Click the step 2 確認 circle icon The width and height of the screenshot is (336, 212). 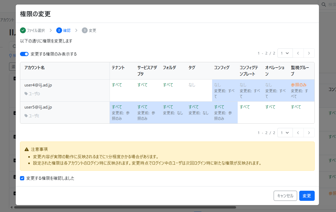59,30
